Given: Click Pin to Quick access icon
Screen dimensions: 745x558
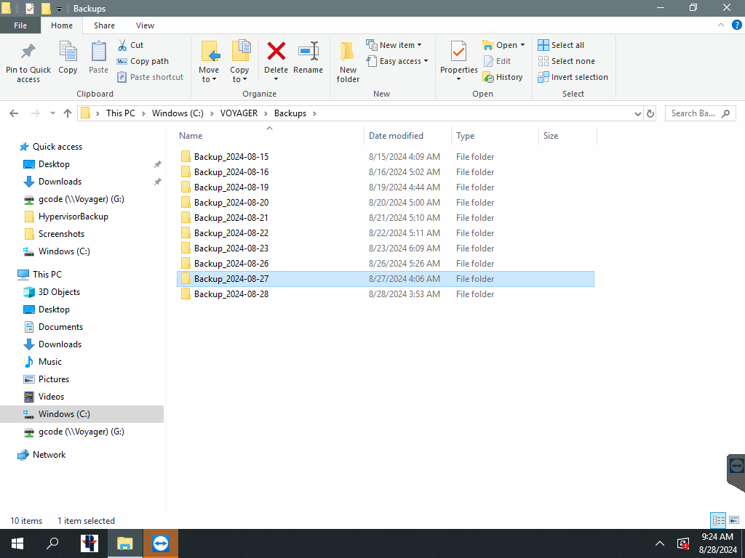Looking at the screenshot, I should 28,62.
